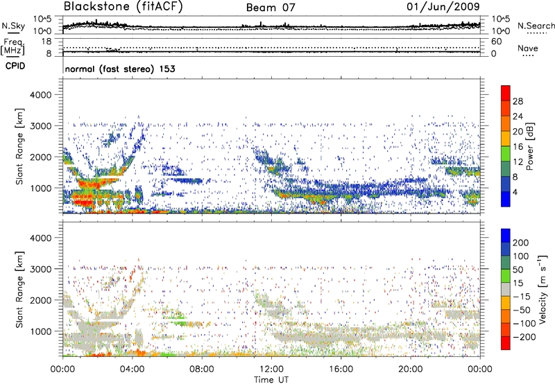Click red bottom segment of Velocity colorbar
This screenshot has height=384, width=555.
(x=506, y=343)
